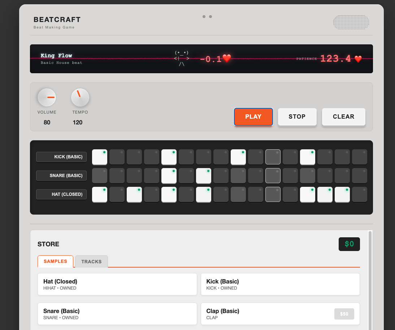
Task: Click the $0 money balance display
Action: tap(349, 244)
